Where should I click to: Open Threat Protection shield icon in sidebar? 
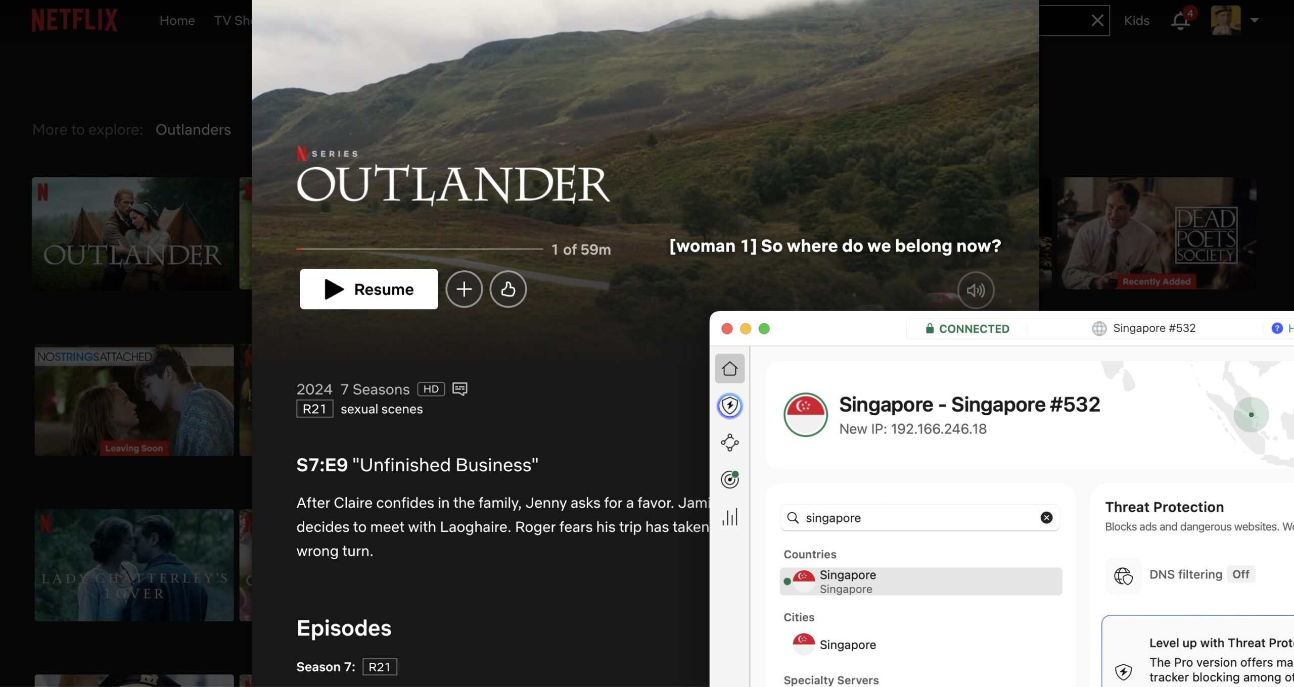pos(729,405)
